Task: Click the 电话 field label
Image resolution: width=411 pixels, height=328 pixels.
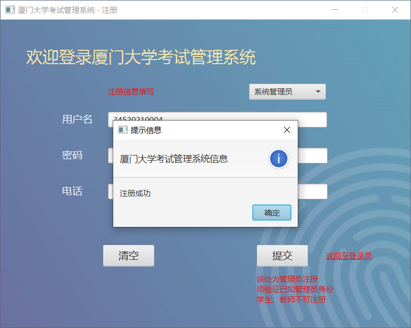Action: point(72,191)
